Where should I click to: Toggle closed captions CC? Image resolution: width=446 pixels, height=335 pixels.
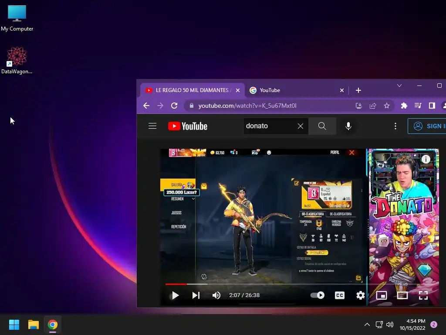(x=340, y=295)
